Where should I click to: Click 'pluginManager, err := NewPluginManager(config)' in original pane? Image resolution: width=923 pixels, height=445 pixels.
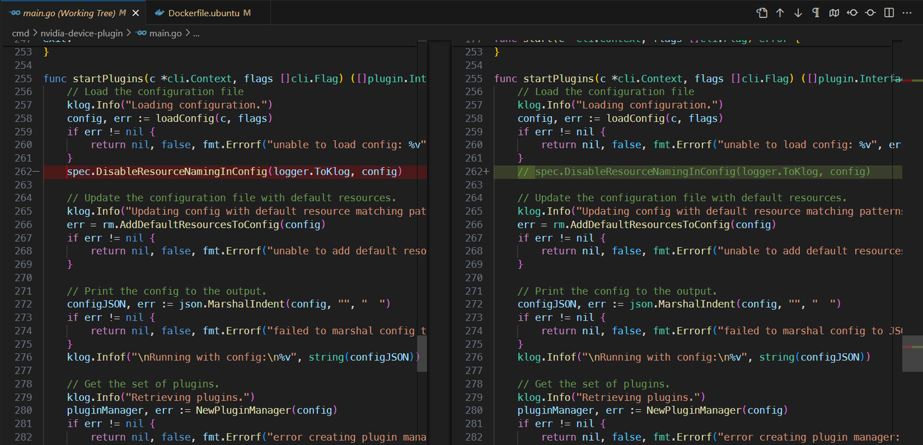(x=202, y=410)
